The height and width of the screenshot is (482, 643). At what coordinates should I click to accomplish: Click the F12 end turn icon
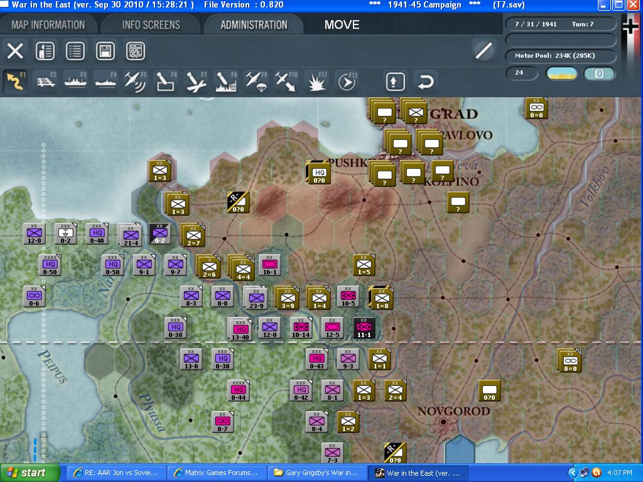tap(347, 81)
